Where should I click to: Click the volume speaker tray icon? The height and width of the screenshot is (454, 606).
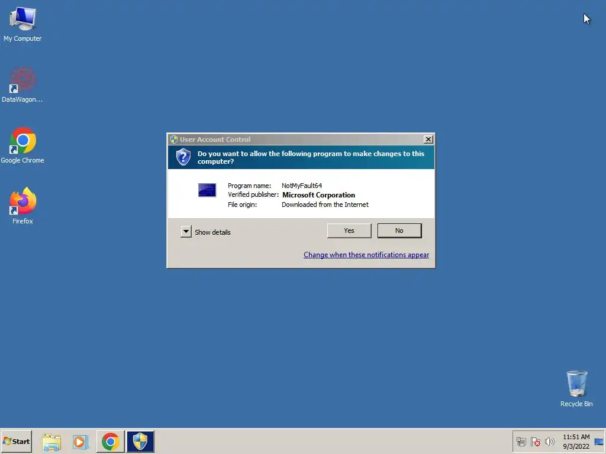[x=550, y=442]
